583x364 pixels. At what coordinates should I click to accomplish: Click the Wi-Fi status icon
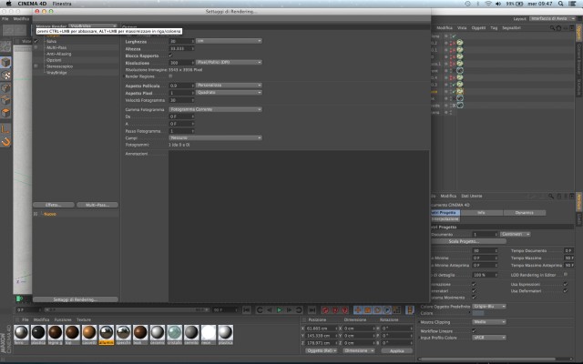point(488,4)
